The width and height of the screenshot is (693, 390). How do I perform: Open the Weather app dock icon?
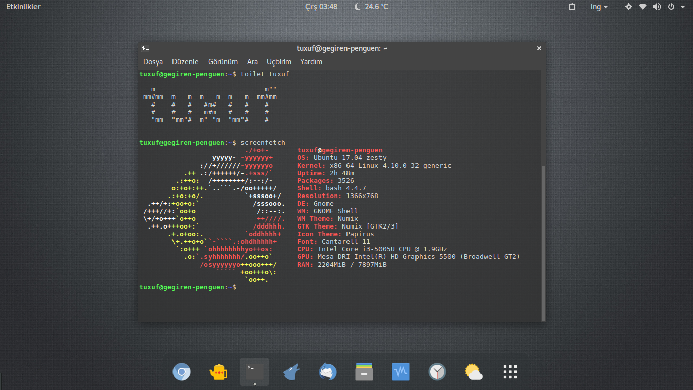tap(474, 372)
